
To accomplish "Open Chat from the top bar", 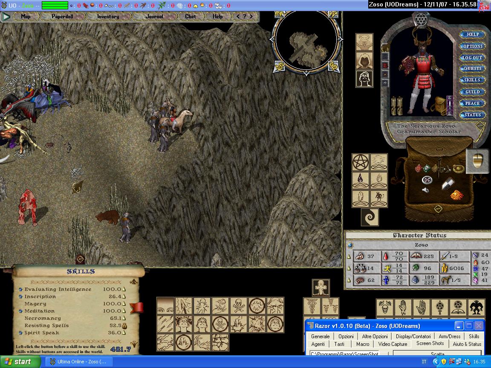I will (x=191, y=17).
